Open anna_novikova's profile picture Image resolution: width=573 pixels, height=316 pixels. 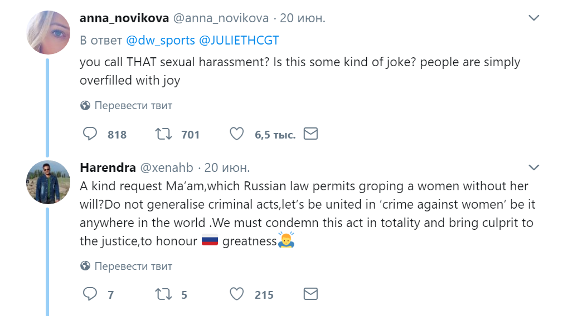tap(48, 32)
